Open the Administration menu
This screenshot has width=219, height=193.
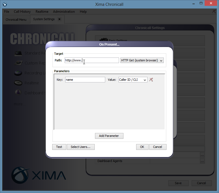[64, 12]
